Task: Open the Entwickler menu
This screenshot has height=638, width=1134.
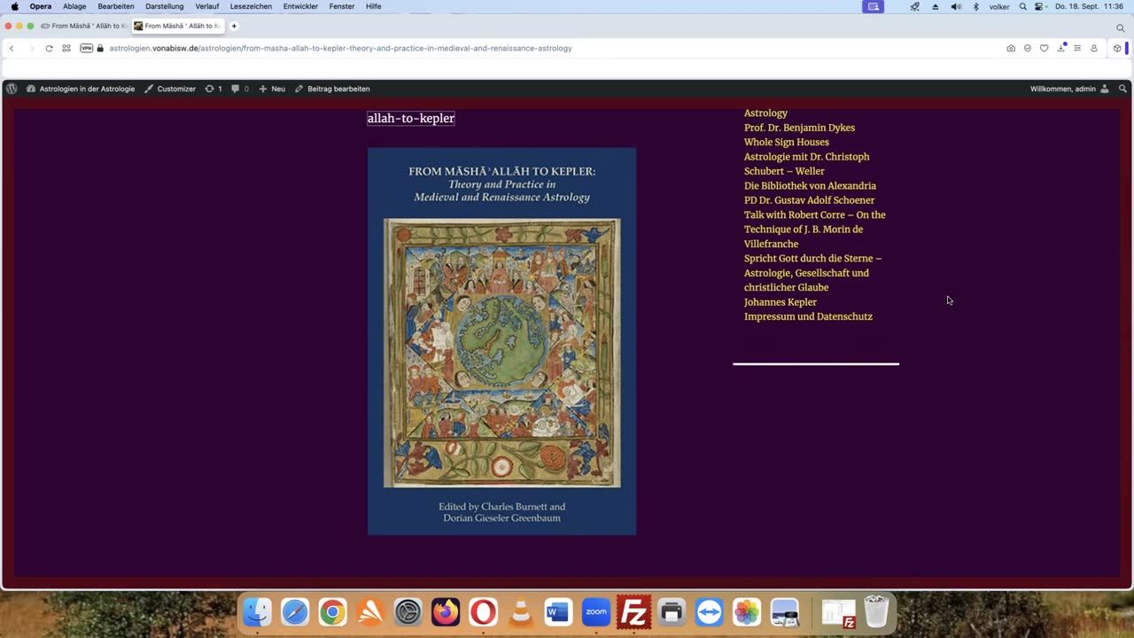Action: [x=300, y=6]
